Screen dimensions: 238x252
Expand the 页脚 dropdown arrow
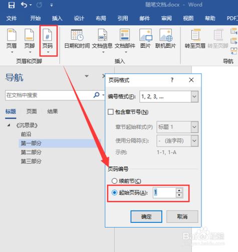(30, 52)
